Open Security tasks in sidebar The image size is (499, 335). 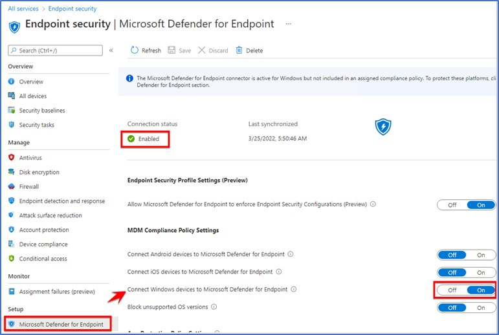click(37, 125)
